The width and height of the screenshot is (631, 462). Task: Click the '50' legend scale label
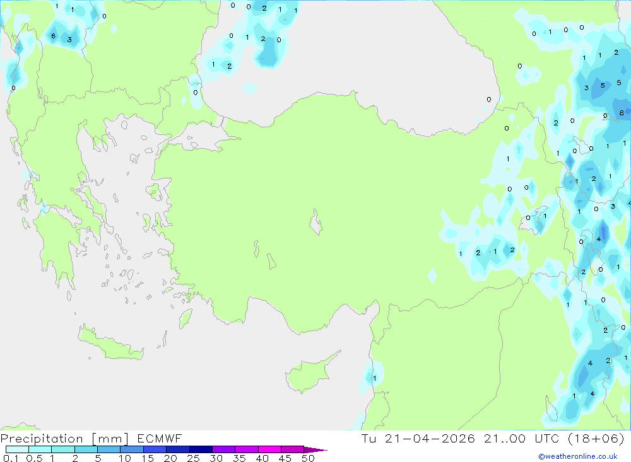308,458
